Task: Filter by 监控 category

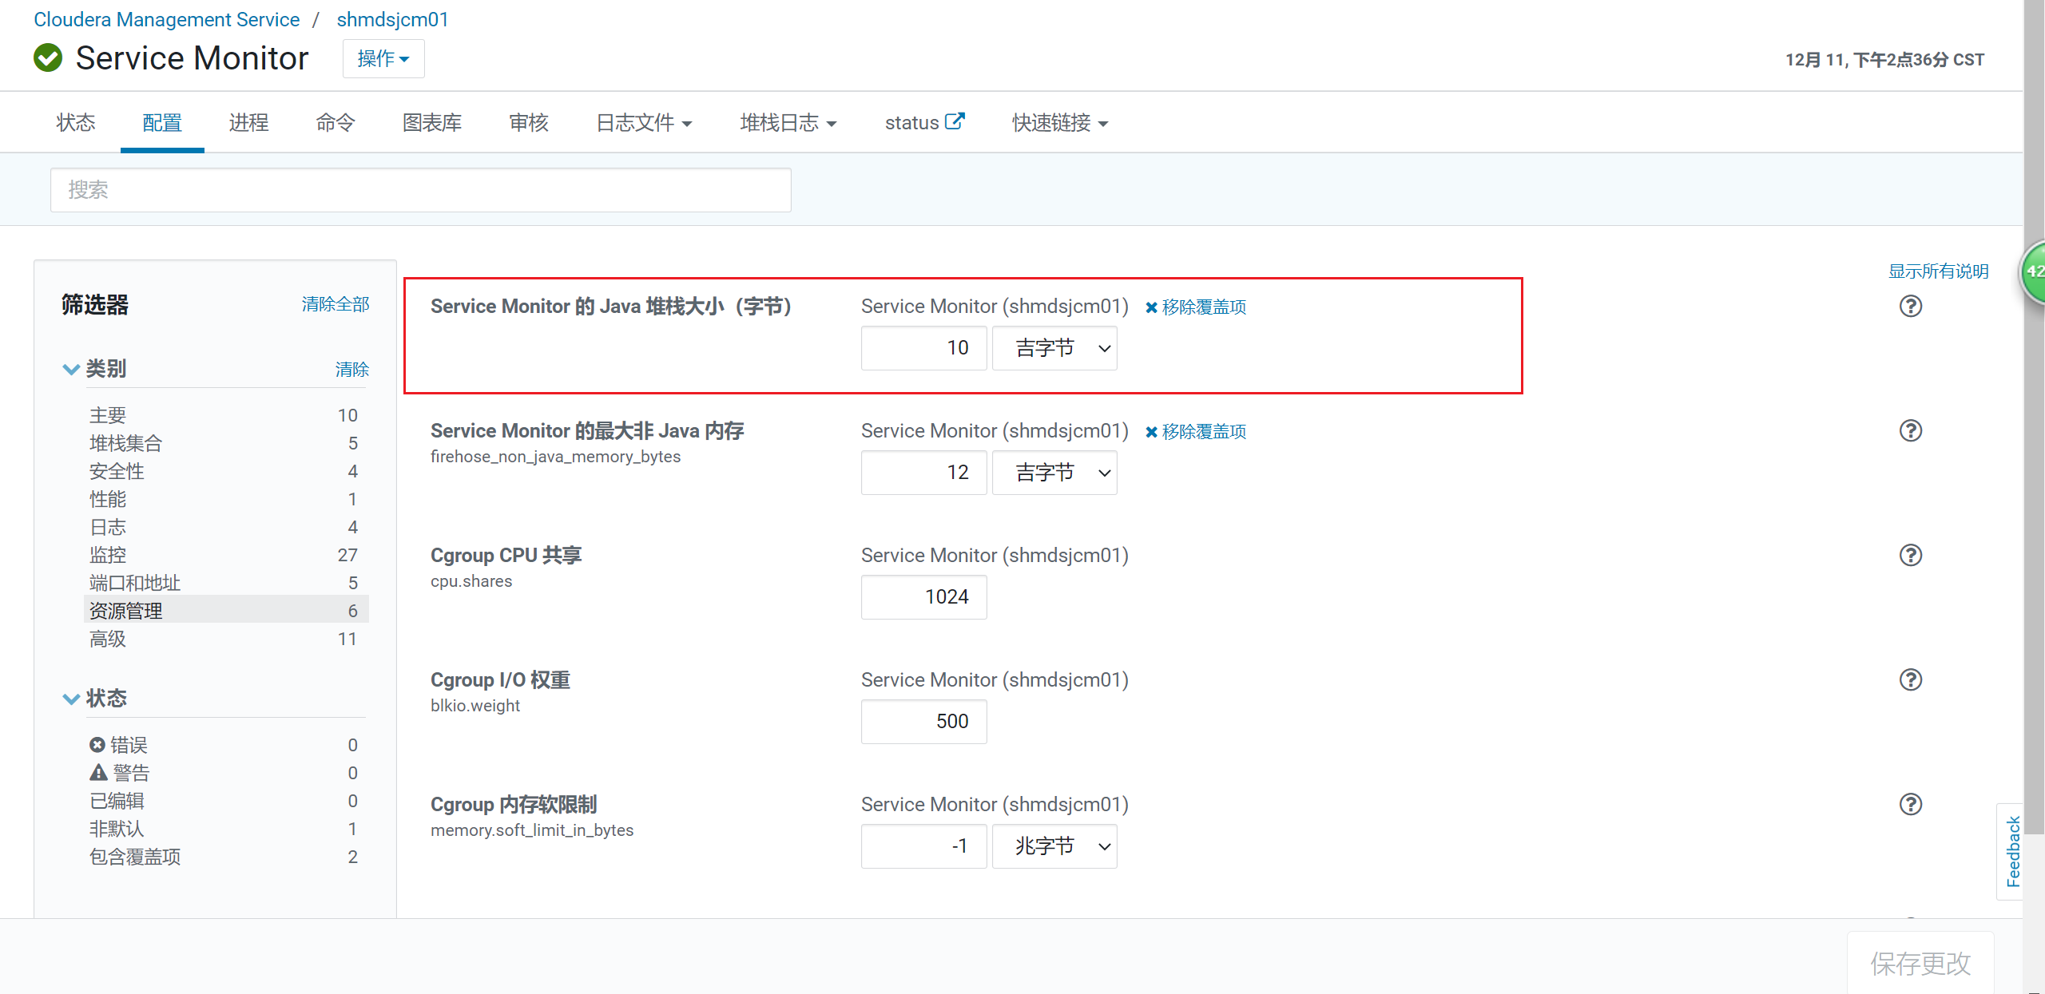Action: [109, 555]
